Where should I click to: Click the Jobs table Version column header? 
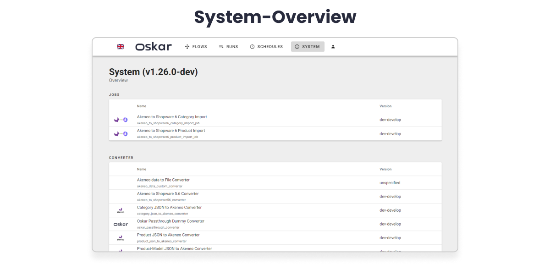click(385, 106)
